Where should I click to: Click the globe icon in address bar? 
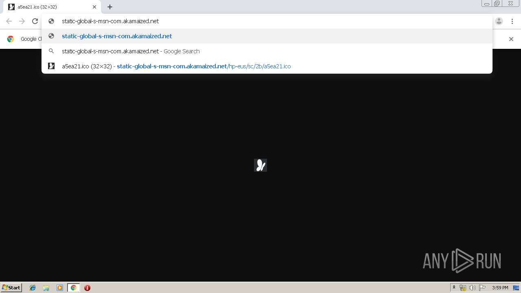51,21
